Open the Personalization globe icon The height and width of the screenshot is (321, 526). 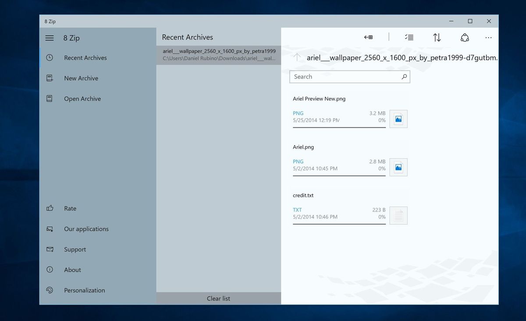pyautogui.click(x=50, y=290)
